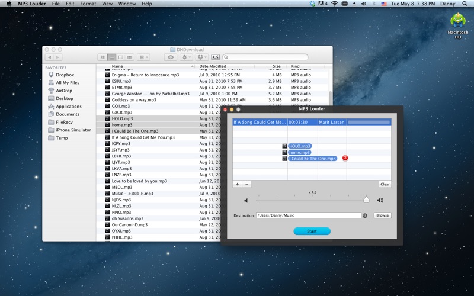Click the song progress bar in list
This screenshot has height=296, width=474.
[x=369, y=122]
